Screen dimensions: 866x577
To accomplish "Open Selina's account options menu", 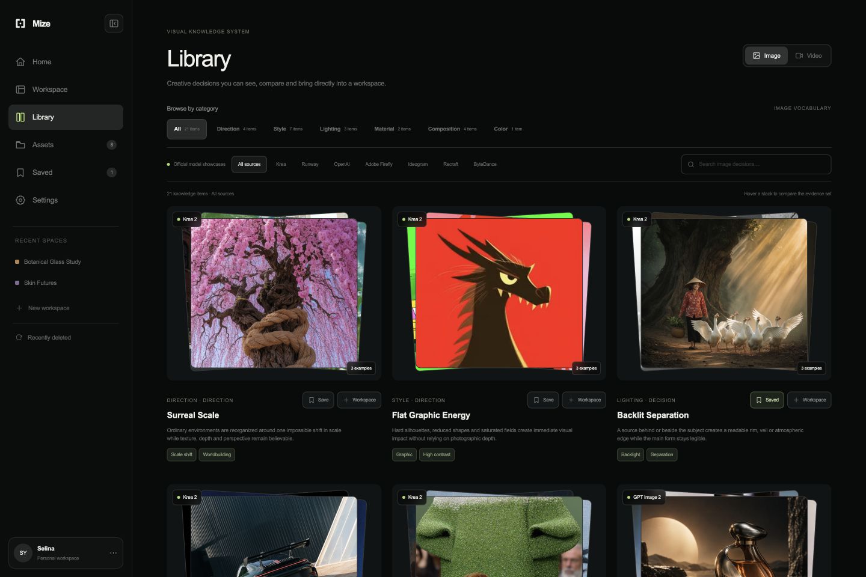I will click(113, 553).
